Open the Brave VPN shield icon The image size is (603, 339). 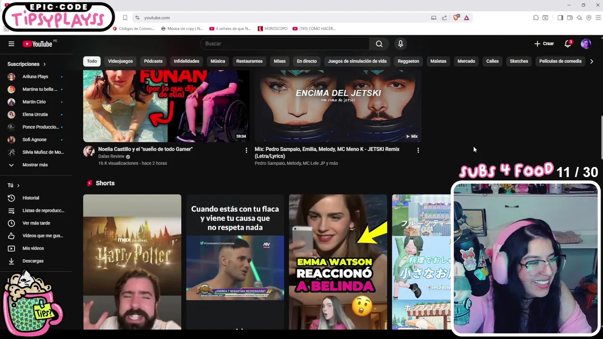click(589, 17)
